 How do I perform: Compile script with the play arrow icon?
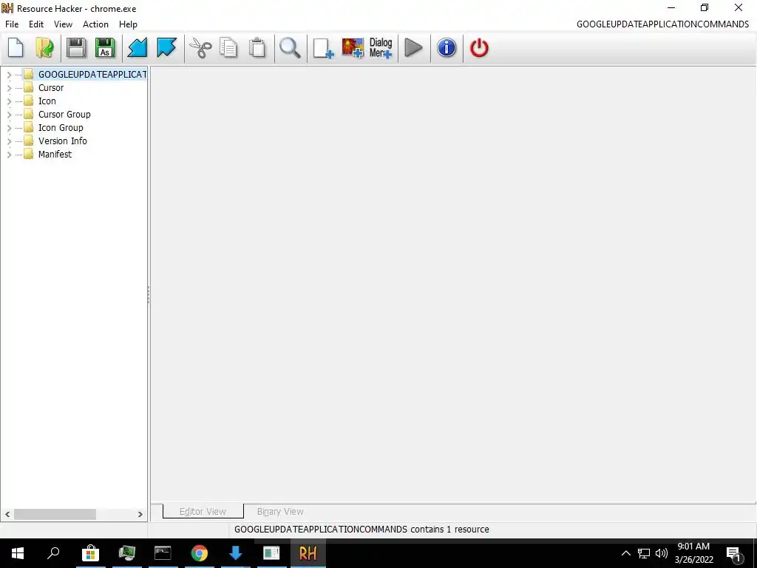(x=413, y=48)
